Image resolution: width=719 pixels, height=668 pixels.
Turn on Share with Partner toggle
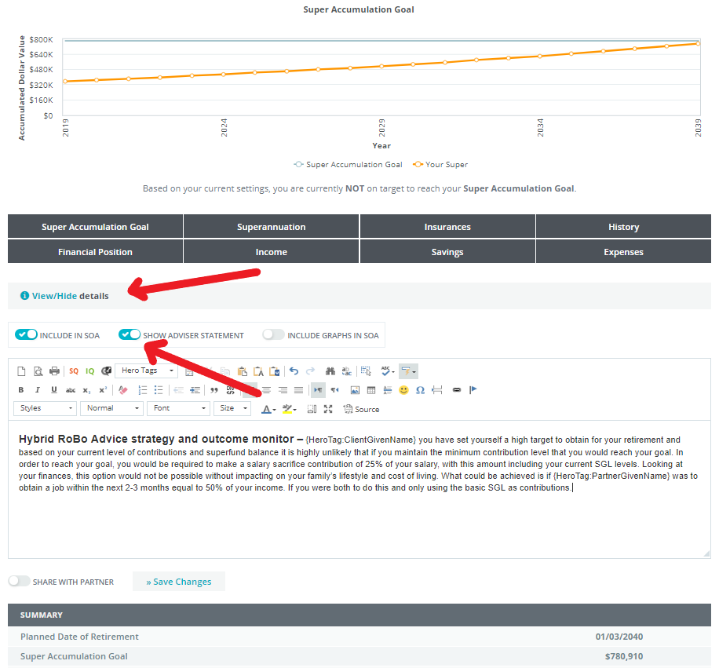(x=19, y=582)
